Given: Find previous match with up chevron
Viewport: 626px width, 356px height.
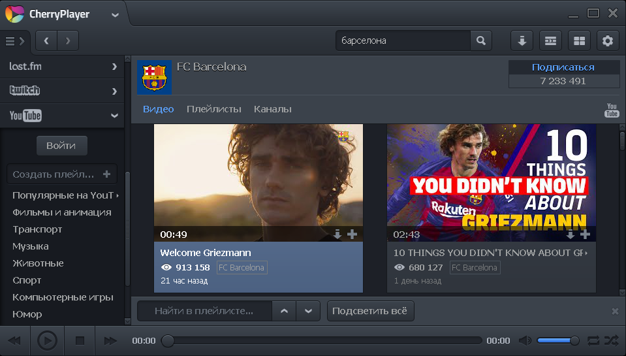Looking at the screenshot, I should (x=284, y=311).
